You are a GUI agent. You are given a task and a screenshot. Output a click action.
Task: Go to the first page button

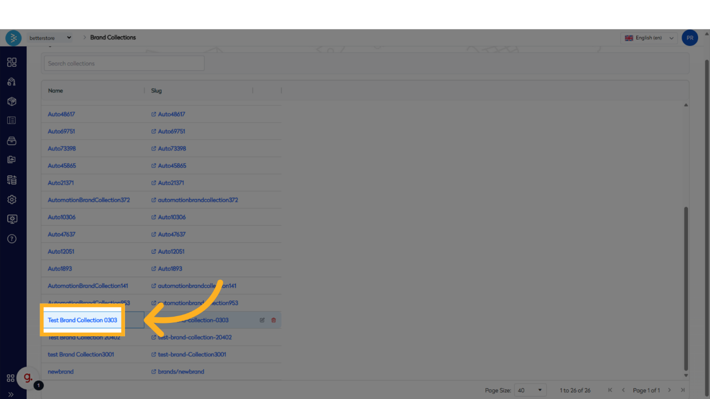pos(610,390)
